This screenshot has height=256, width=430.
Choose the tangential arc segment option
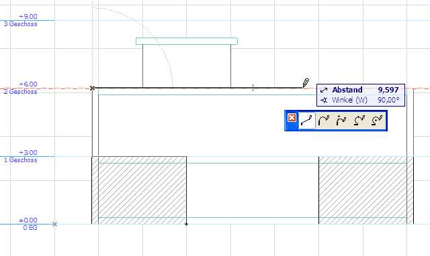pyautogui.click(x=324, y=121)
